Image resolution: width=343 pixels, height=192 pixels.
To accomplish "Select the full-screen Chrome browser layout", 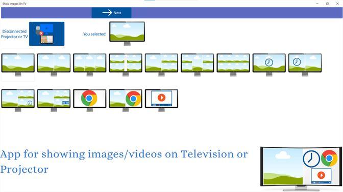I will [x=90, y=101].
